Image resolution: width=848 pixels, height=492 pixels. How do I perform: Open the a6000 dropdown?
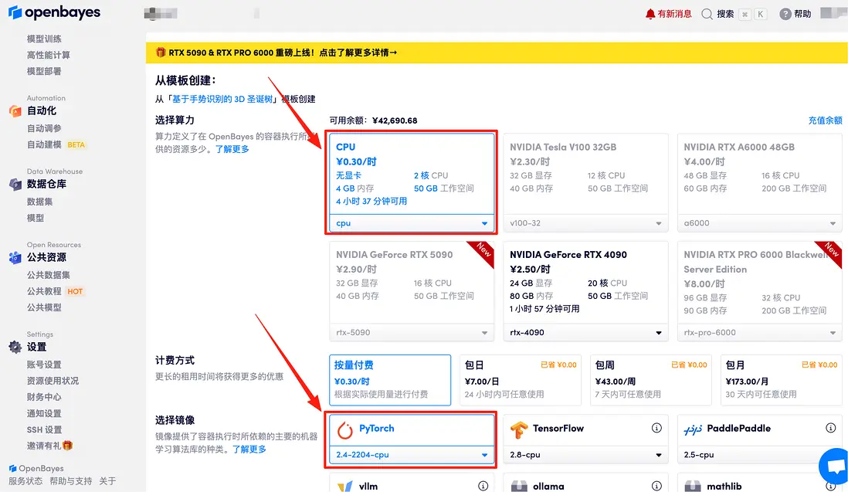[x=759, y=223]
